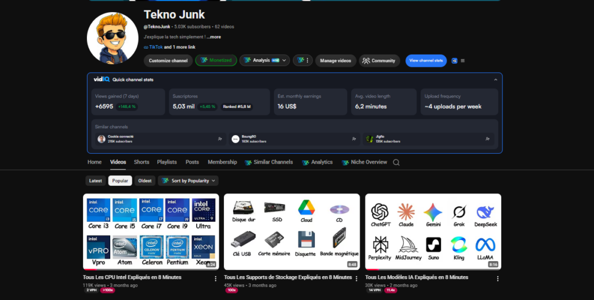Select the Latest filter chip
Viewport: 594px width, 300px height.
(96, 180)
